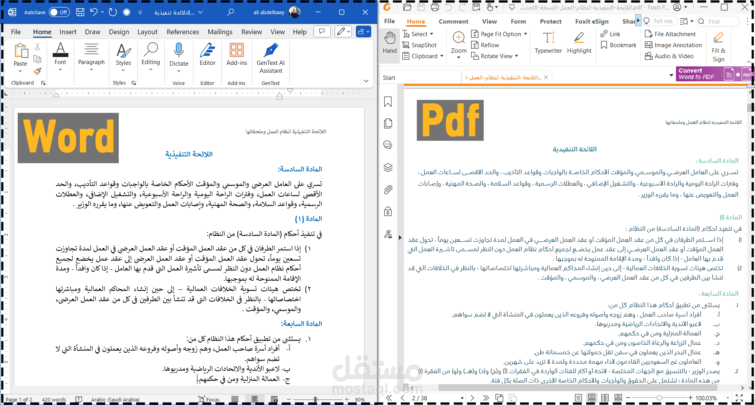Click the spelling check icon in Word status bar
755x405 pixels.
79,399
